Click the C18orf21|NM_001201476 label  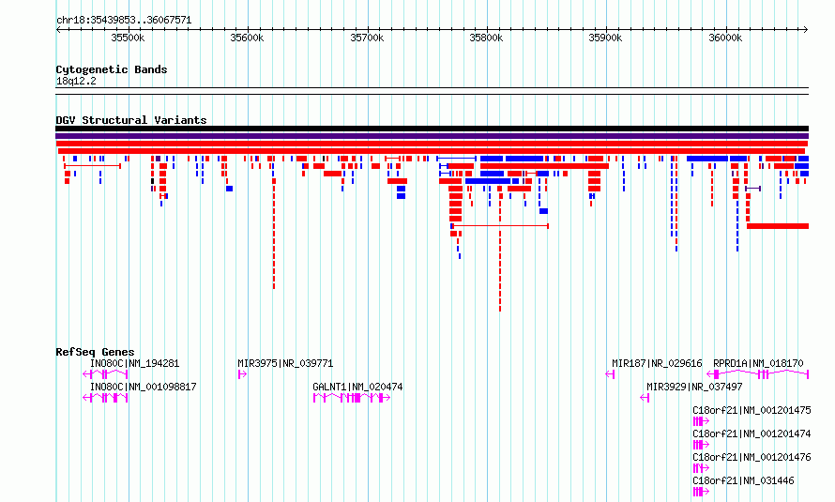pos(751,457)
